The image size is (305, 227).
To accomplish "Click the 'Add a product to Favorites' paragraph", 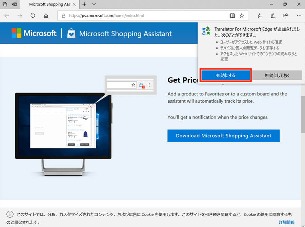I will coord(227,98).
